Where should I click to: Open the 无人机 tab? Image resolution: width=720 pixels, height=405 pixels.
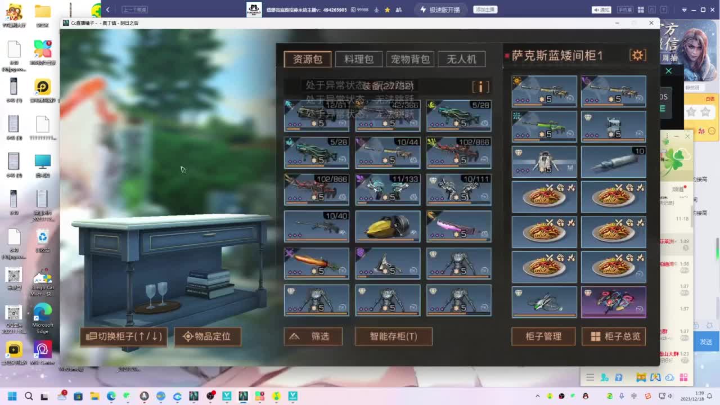pyautogui.click(x=461, y=59)
